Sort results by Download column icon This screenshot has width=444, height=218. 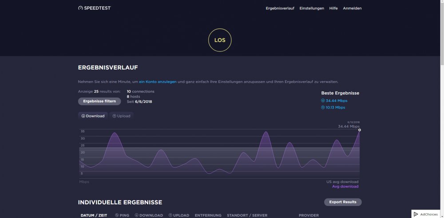coord(137,215)
